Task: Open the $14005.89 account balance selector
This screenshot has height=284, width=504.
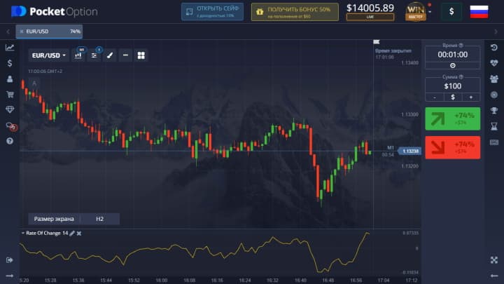Action: point(370,12)
